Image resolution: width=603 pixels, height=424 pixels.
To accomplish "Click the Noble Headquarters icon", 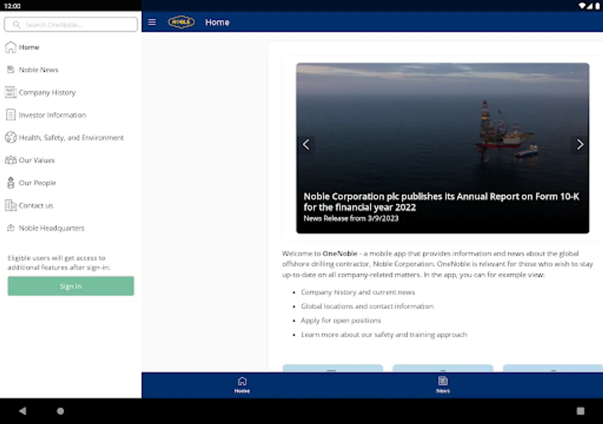I will coord(10,228).
